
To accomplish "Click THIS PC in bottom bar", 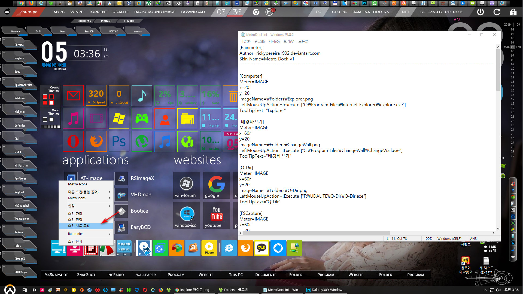I will (x=236, y=275).
